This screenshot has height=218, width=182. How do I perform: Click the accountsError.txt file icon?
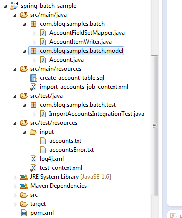(43, 150)
